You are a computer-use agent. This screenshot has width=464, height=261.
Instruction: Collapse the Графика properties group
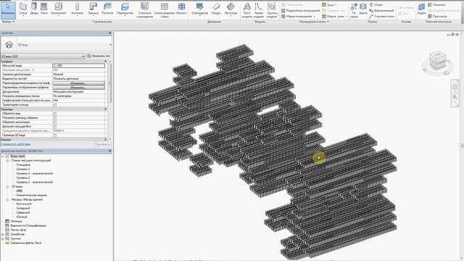106,61
